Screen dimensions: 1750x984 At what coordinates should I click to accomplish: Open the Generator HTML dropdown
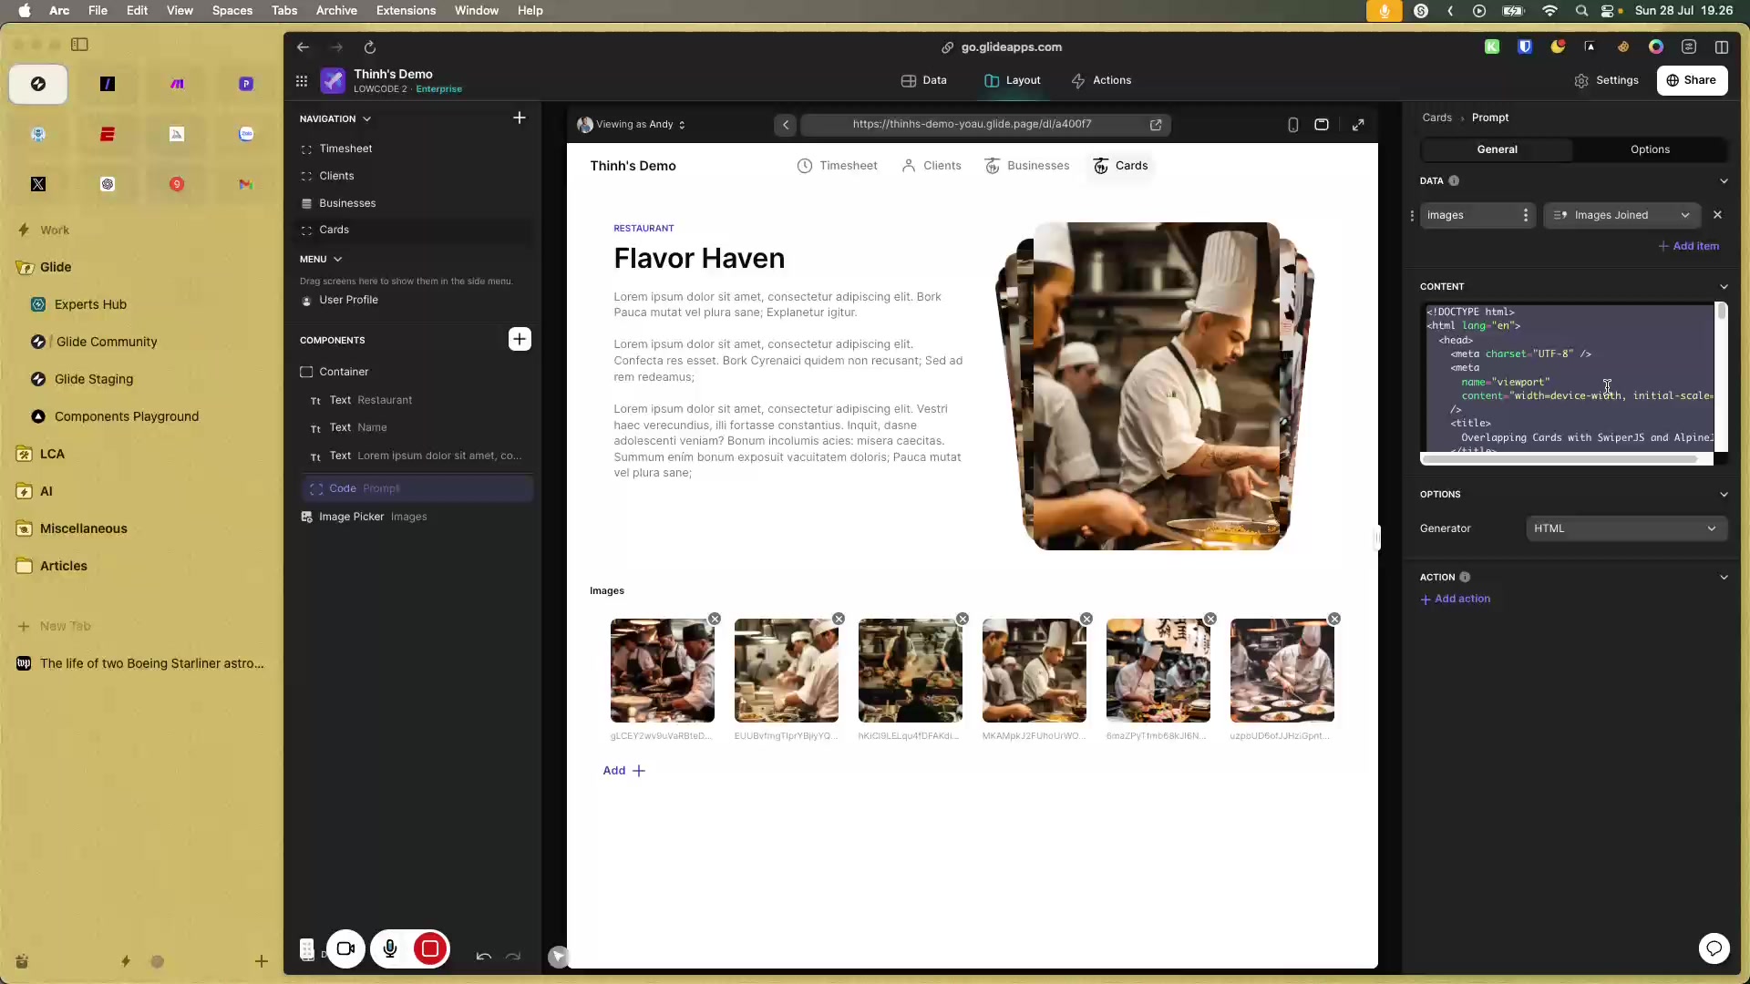1625,528
